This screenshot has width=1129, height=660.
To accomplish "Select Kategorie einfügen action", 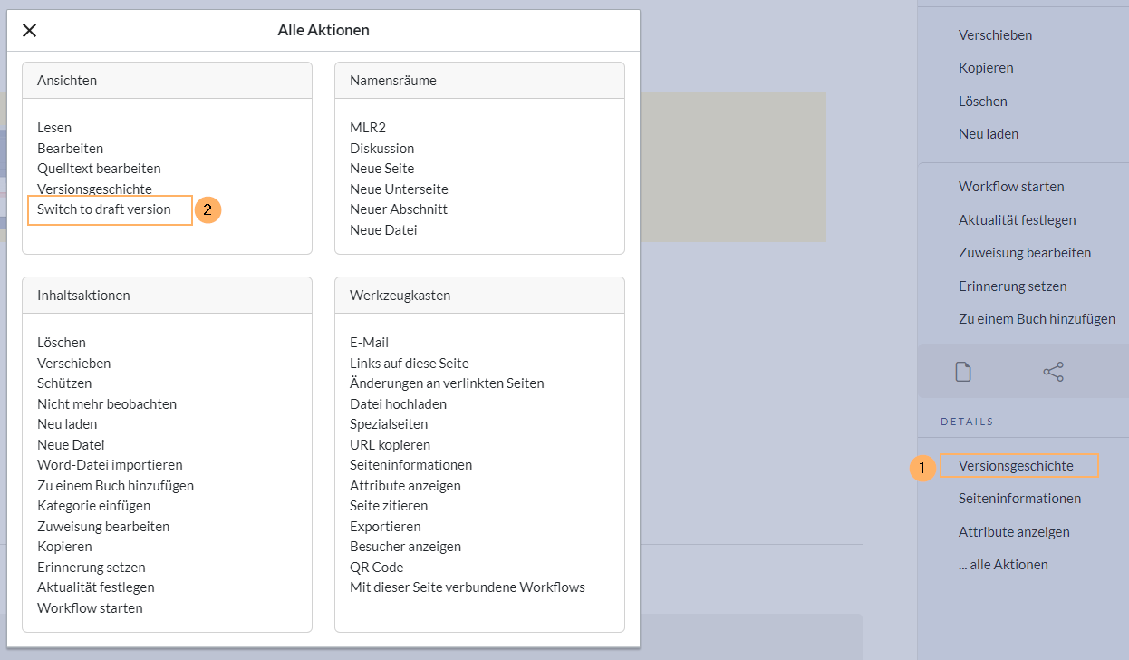I will [x=93, y=506].
